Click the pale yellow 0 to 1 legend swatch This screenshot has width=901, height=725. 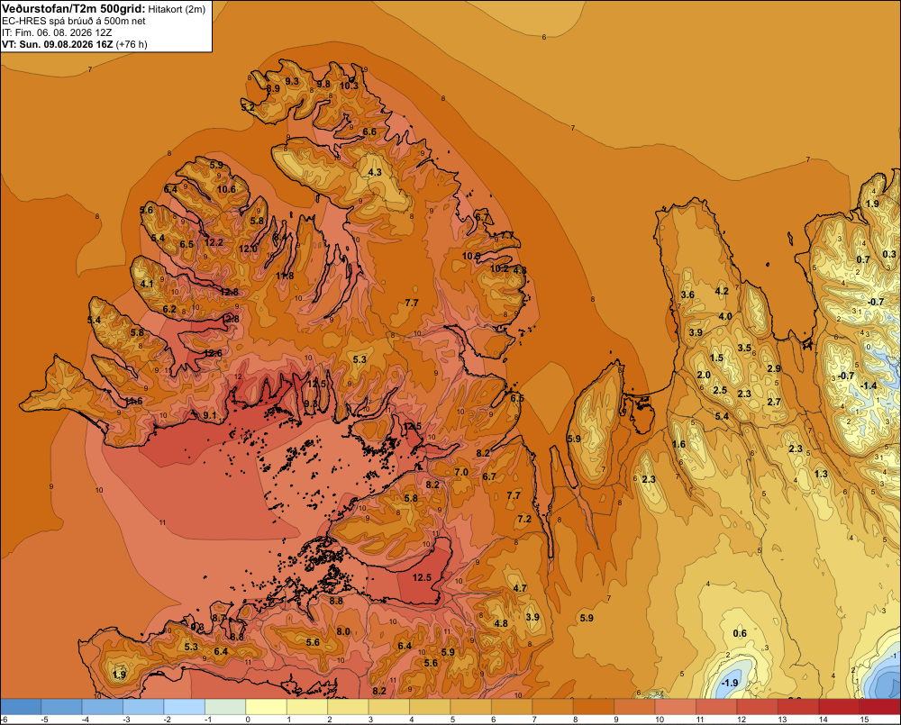[266, 707]
